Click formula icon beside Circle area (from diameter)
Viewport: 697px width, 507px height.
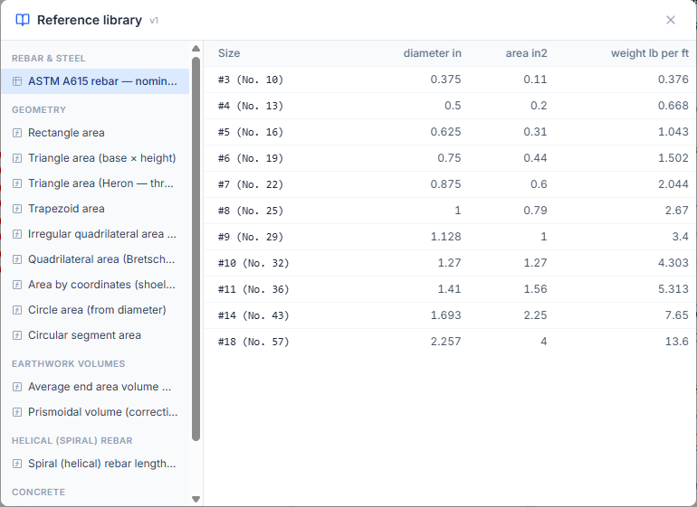click(17, 310)
